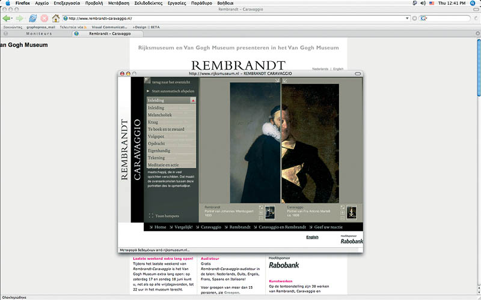Click the Go button beside address bar
Image resolution: width=481 pixels, height=300 pixels.
[414, 19]
